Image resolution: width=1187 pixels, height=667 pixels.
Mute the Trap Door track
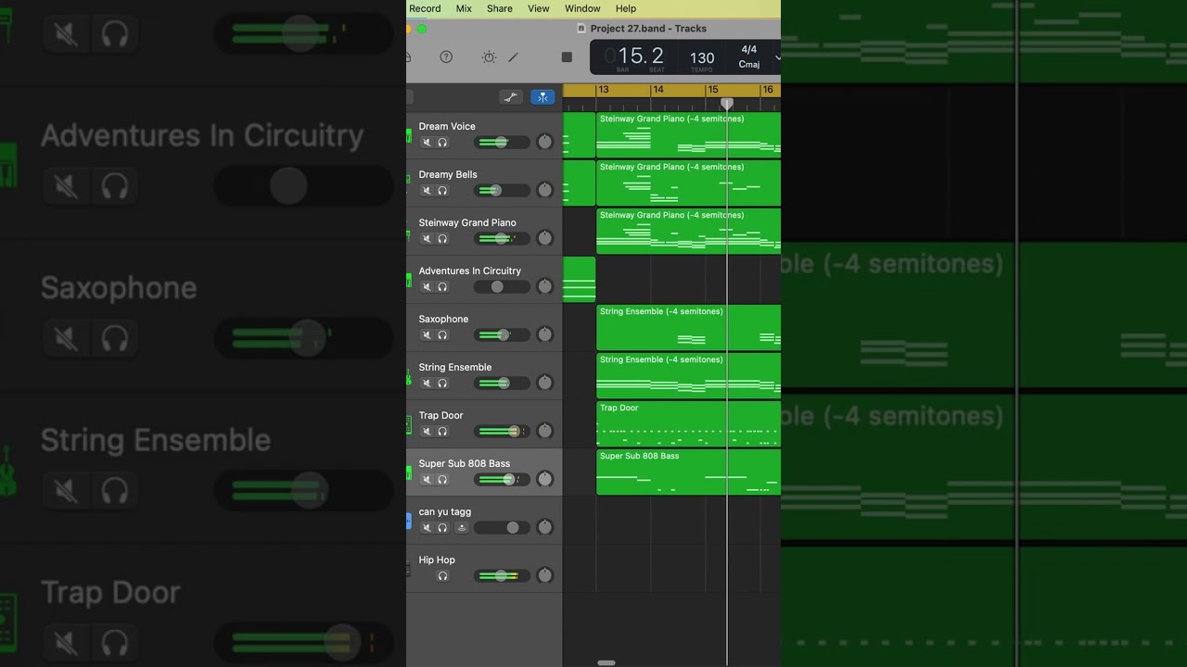click(x=427, y=431)
